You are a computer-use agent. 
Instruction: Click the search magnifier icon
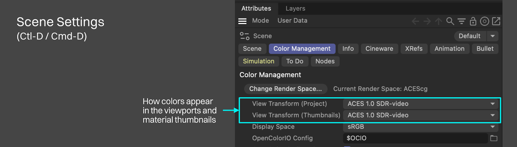click(450, 21)
